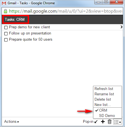
Task: Open details arrow for Prep demo task
Action: [x=121, y=27]
